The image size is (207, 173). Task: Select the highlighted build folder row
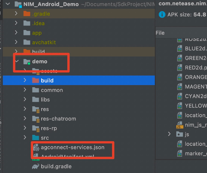point(79,80)
